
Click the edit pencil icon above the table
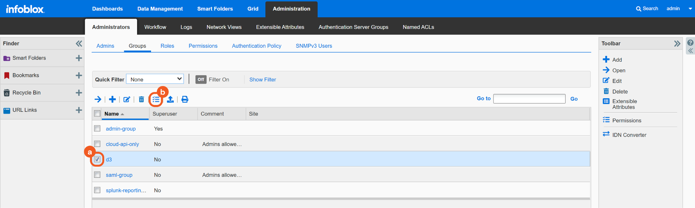click(127, 99)
